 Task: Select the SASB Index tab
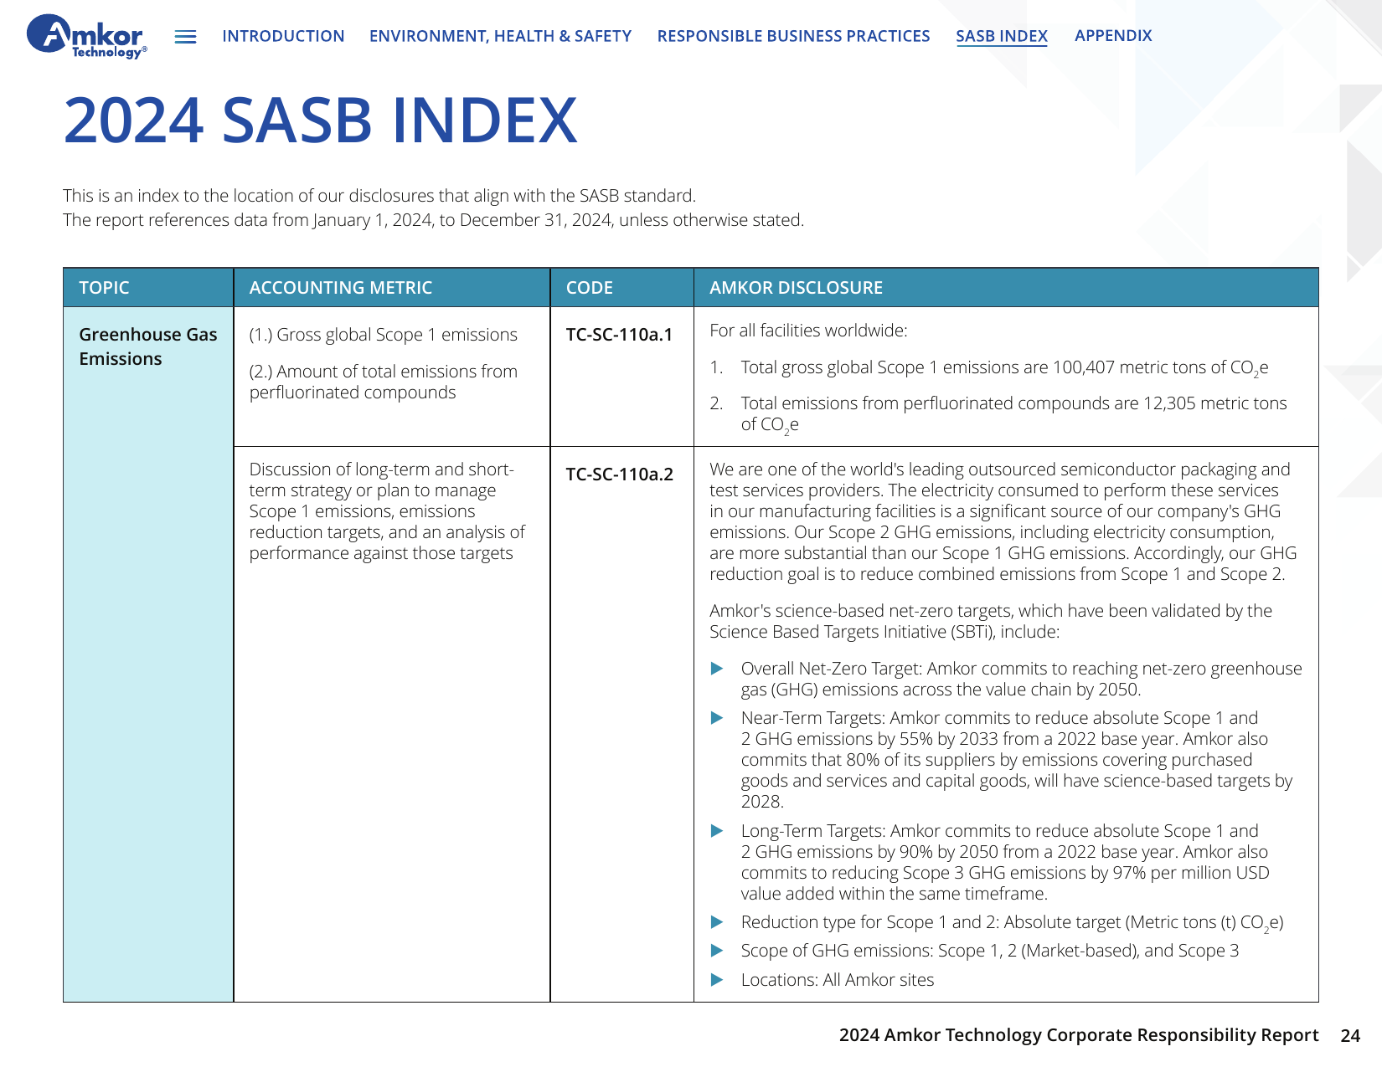coord(1002,36)
